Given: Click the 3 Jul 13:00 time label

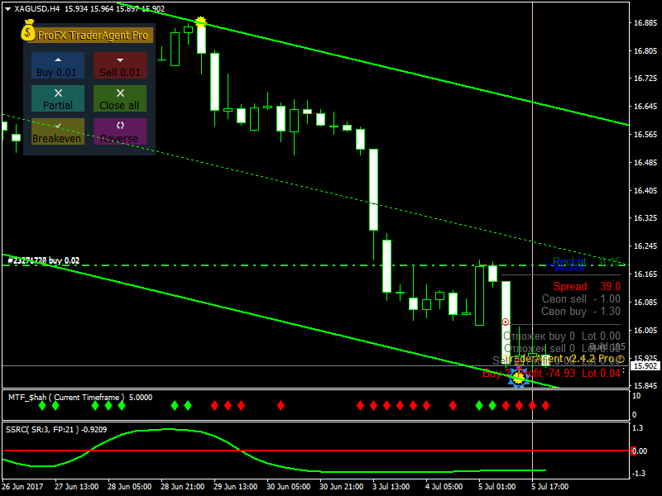Looking at the screenshot, I should pyautogui.click(x=391, y=487).
